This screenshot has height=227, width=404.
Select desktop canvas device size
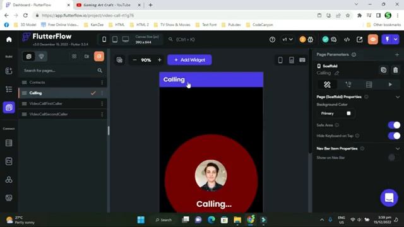tap(126, 39)
